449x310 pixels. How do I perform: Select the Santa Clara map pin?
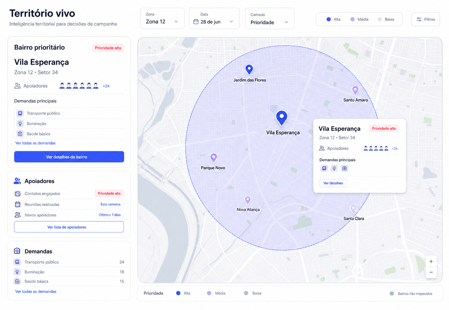tap(353, 209)
